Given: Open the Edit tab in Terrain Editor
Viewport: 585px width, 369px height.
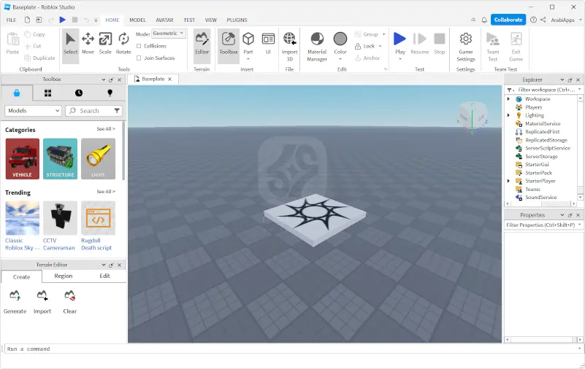Looking at the screenshot, I should [104, 276].
